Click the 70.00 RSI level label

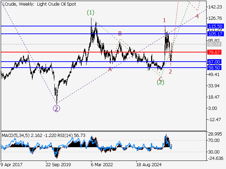point(214,140)
